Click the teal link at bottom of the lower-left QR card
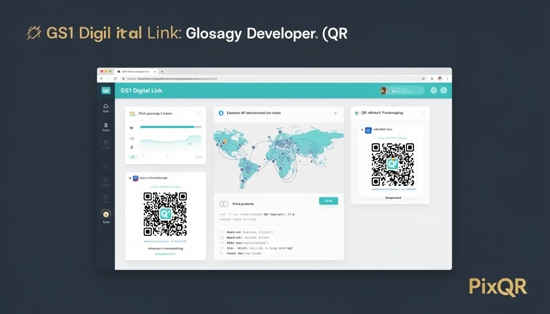The height and width of the screenshot is (314, 550). pos(165,254)
